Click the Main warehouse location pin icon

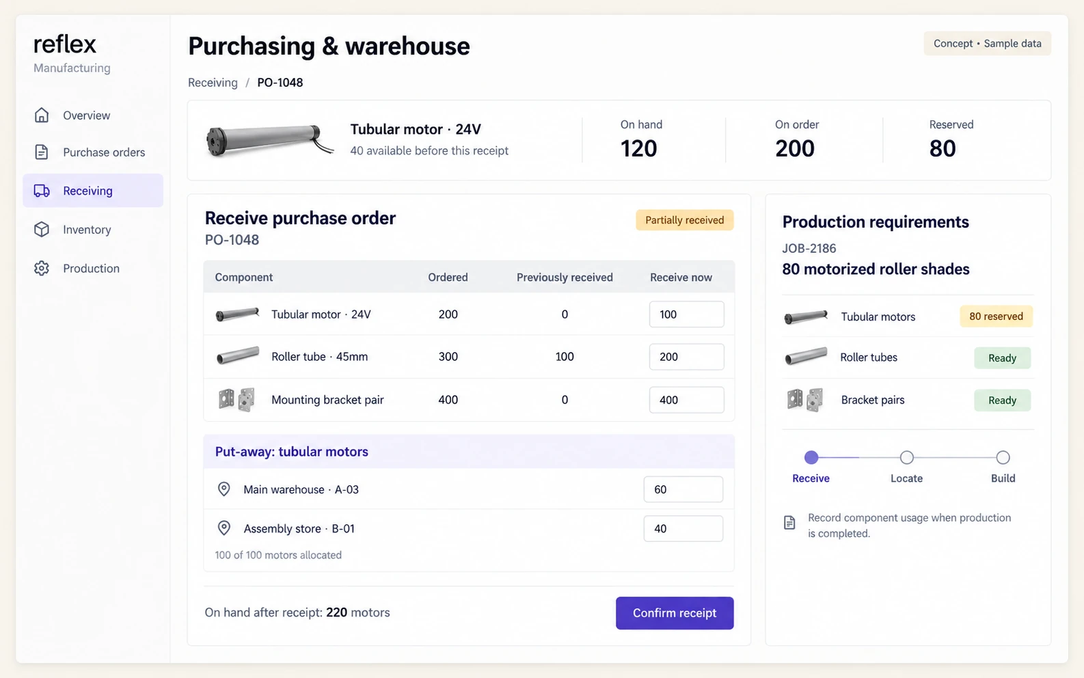click(223, 489)
